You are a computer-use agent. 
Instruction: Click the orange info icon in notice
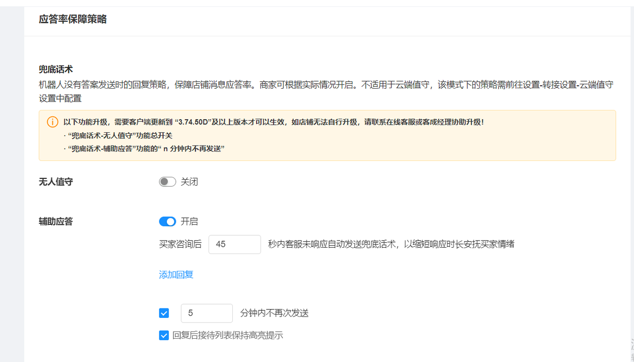[53, 122]
